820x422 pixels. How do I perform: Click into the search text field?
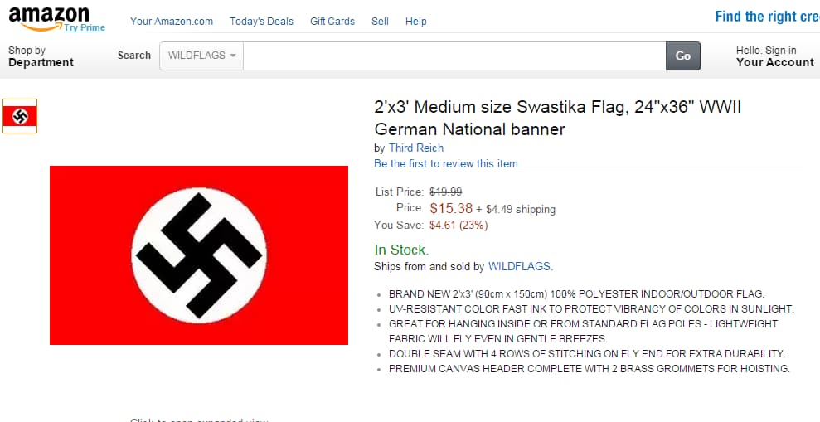tap(454, 56)
